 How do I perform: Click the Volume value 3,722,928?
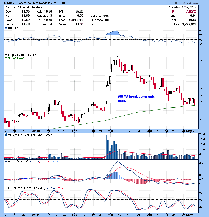point(189,24)
